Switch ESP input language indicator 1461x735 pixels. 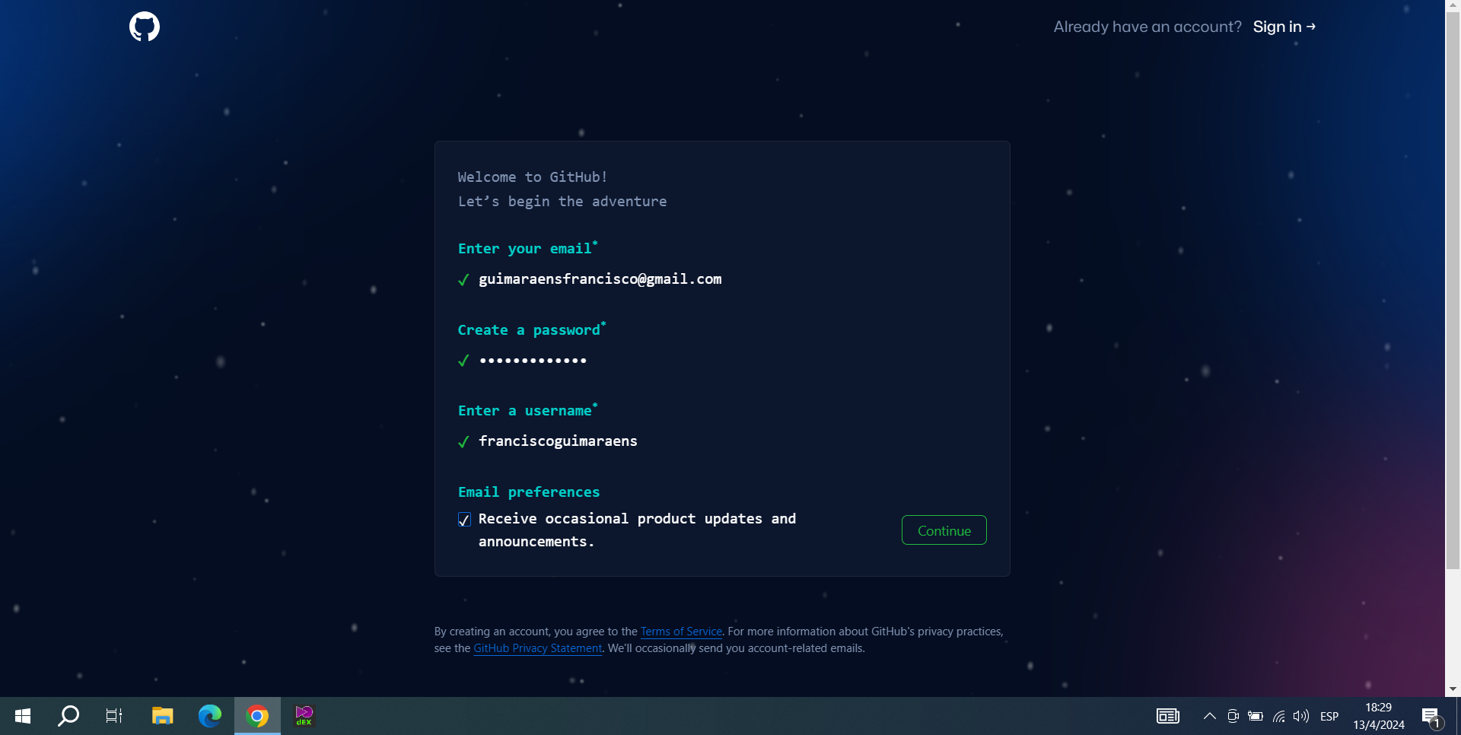pyautogui.click(x=1329, y=716)
